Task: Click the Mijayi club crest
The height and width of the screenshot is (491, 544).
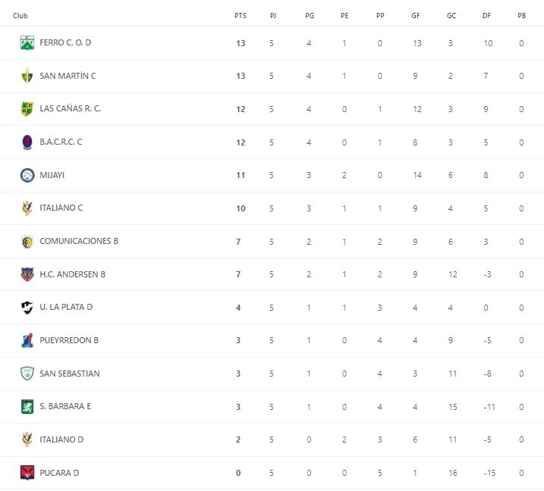Action: pyautogui.click(x=27, y=175)
